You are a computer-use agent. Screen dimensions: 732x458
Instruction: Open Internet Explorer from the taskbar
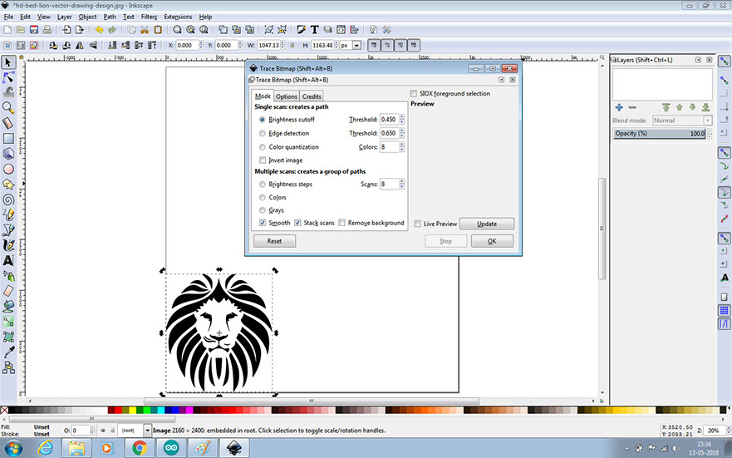(46, 448)
